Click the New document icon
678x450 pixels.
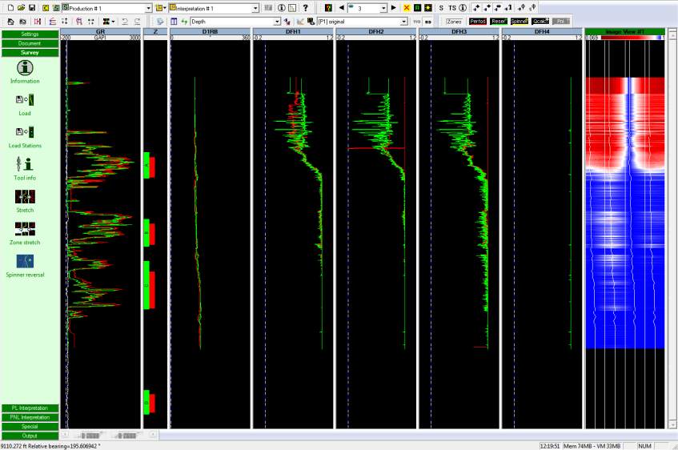[x=11, y=8]
